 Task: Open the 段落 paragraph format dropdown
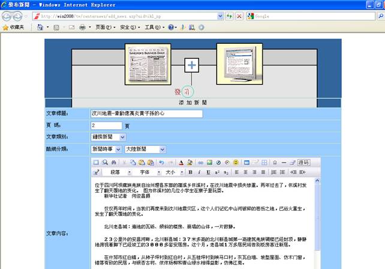pyautogui.click(x=118, y=172)
